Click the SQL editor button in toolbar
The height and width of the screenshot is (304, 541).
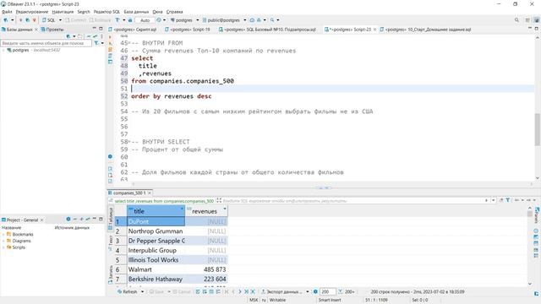(x=49, y=20)
